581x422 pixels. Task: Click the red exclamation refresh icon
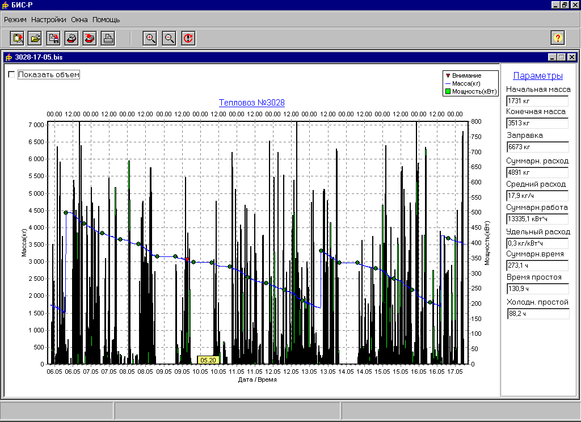(x=188, y=38)
